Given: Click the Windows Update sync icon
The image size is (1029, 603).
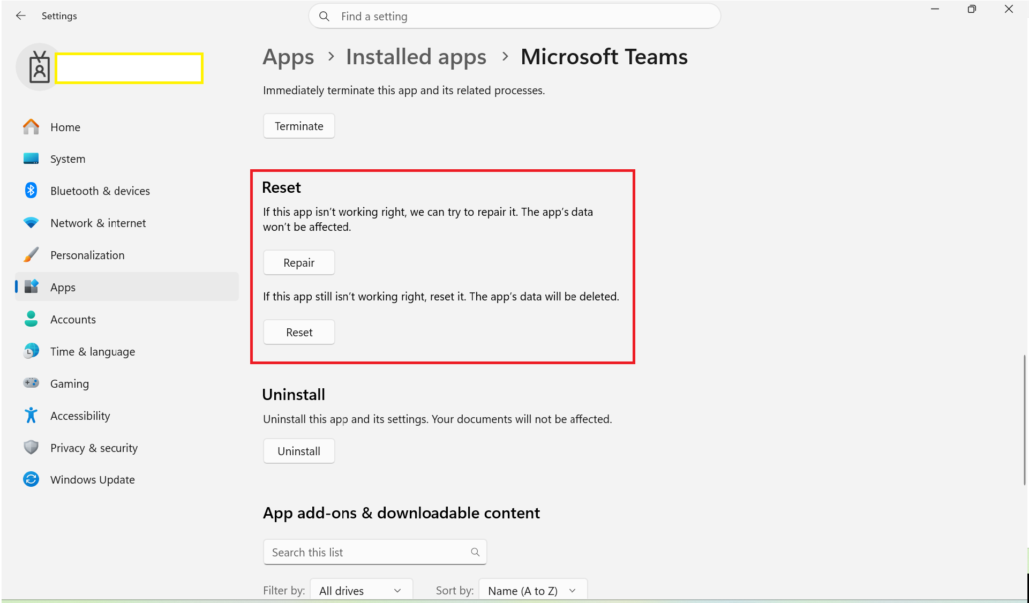Looking at the screenshot, I should pos(31,479).
